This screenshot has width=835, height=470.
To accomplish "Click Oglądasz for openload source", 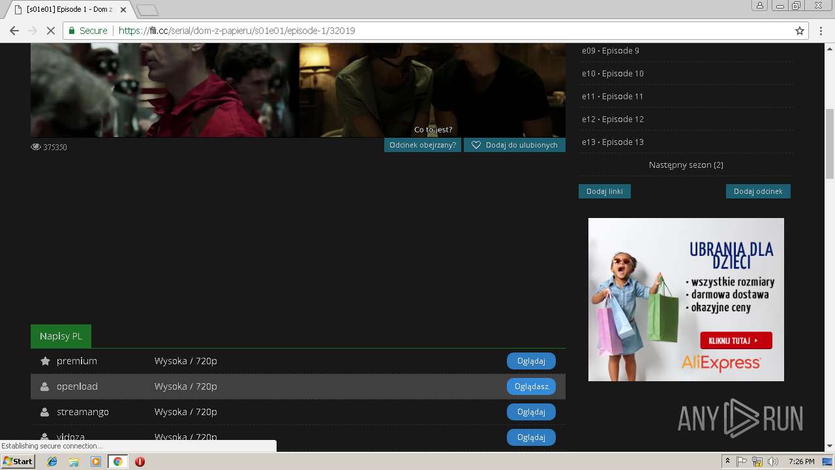I will pyautogui.click(x=531, y=386).
